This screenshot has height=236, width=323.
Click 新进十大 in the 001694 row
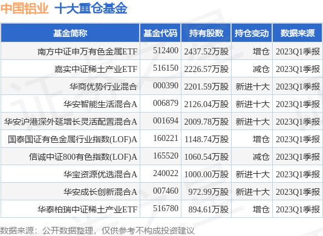[253, 122]
